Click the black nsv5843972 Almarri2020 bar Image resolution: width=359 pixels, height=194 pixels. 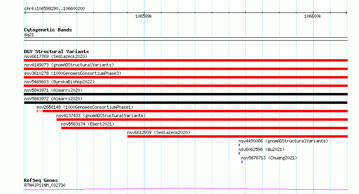(186, 103)
